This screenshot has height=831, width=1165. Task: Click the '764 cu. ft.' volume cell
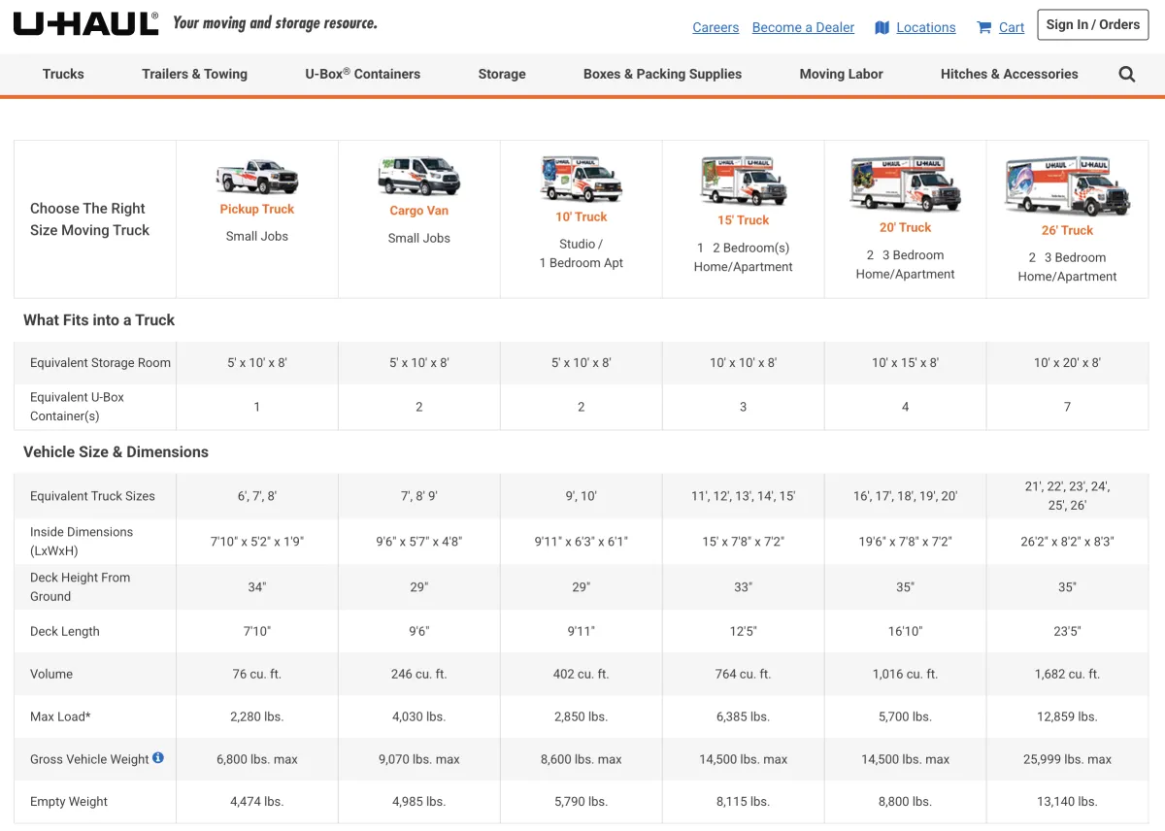744,674
